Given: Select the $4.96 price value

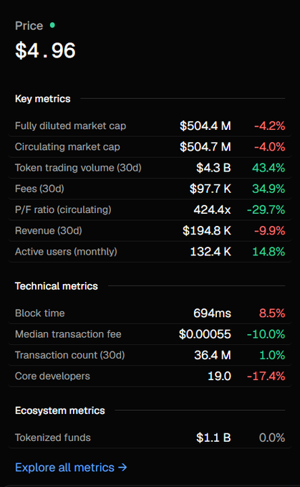Looking at the screenshot, I should coord(45,50).
